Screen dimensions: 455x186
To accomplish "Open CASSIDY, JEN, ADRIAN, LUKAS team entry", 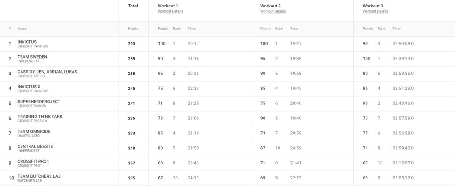I will pos(47,72).
